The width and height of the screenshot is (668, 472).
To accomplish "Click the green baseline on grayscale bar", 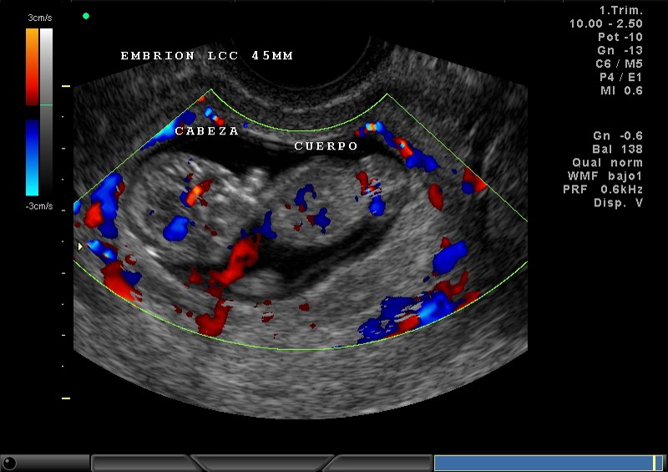I will [46, 105].
